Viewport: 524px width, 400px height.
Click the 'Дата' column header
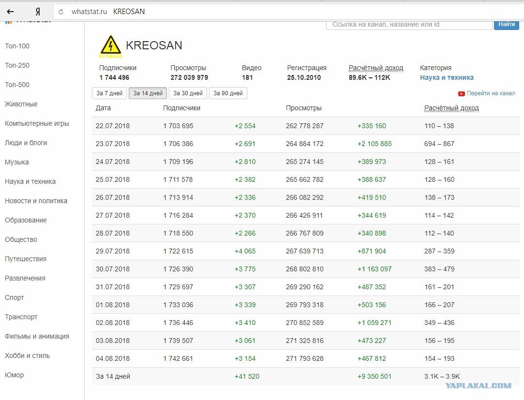[x=103, y=108]
